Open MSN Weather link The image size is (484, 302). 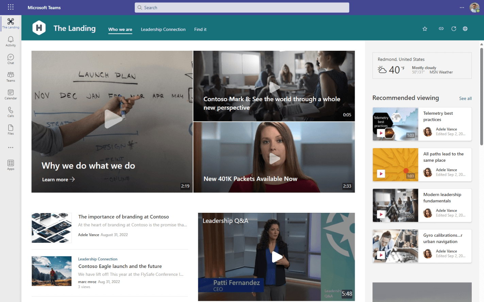pyautogui.click(x=441, y=72)
